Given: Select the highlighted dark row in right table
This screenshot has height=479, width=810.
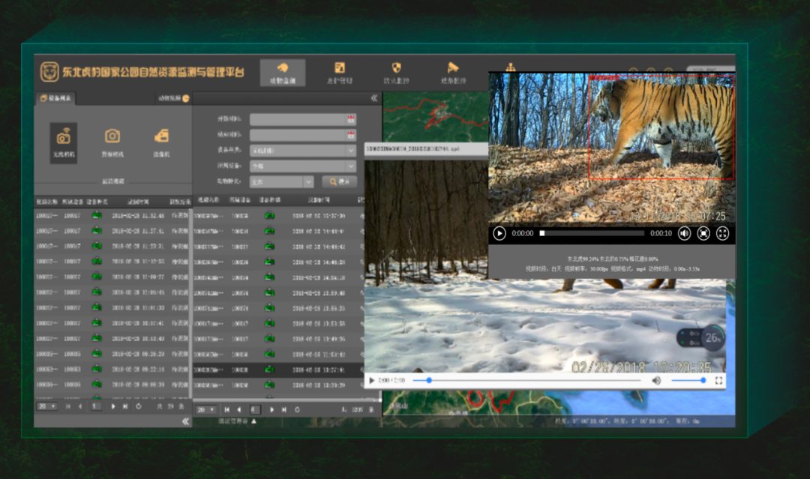Looking at the screenshot, I should coord(278,370).
